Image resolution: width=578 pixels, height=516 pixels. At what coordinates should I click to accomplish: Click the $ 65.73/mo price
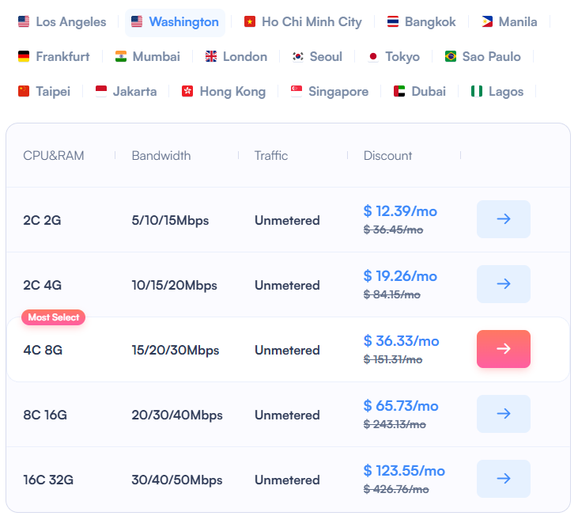401,406
